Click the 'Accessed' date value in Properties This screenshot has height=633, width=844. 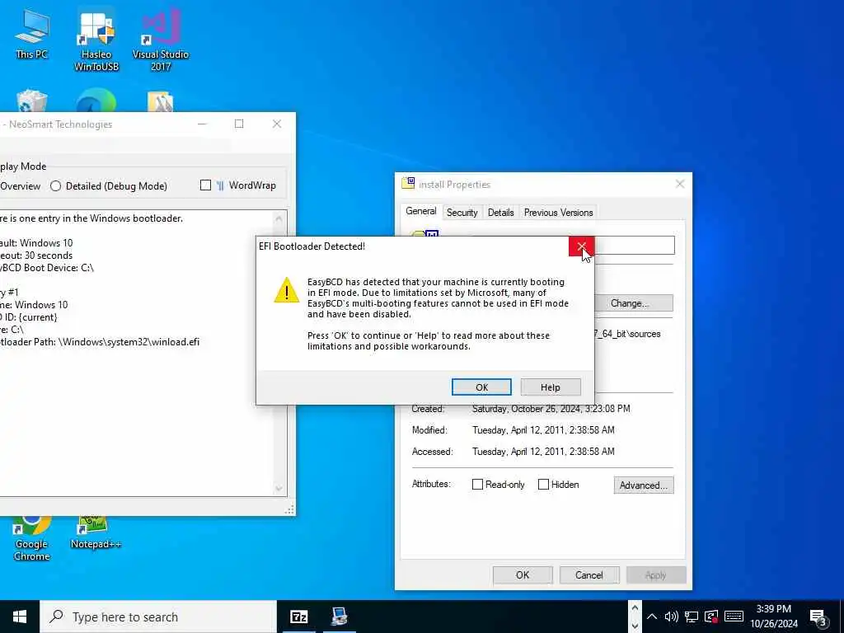coord(543,452)
